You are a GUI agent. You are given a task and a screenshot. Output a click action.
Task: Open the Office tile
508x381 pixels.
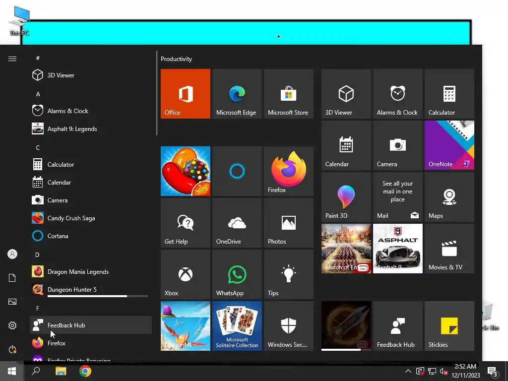tap(186, 94)
